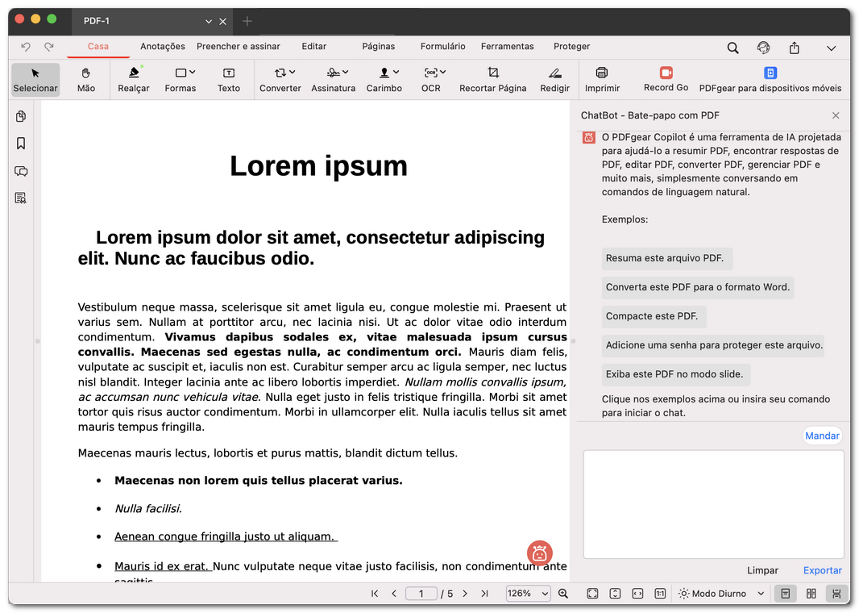This screenshot has height=613, width=859.
Task: Click the floating red chatbot robot icon
Action: 540,553
